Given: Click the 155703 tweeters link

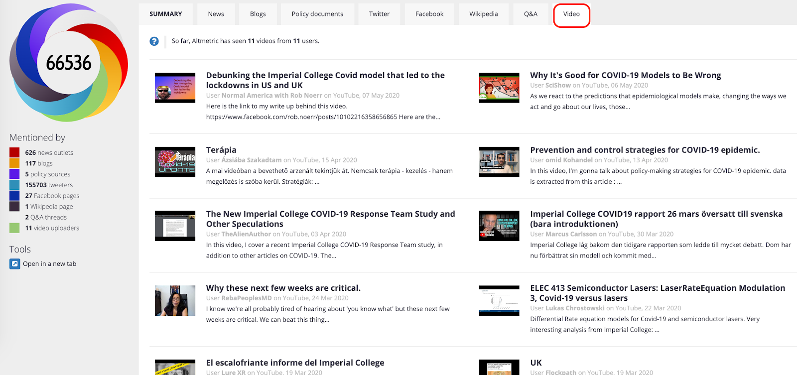Looking at the screenshot, I should (49, 185).
